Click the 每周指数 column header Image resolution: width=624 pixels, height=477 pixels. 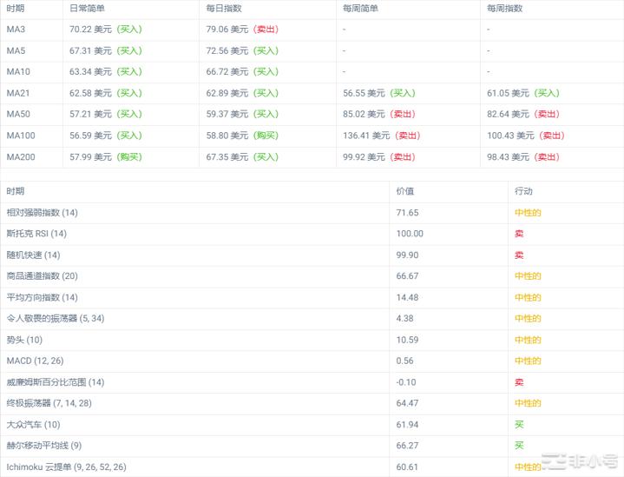505,8
